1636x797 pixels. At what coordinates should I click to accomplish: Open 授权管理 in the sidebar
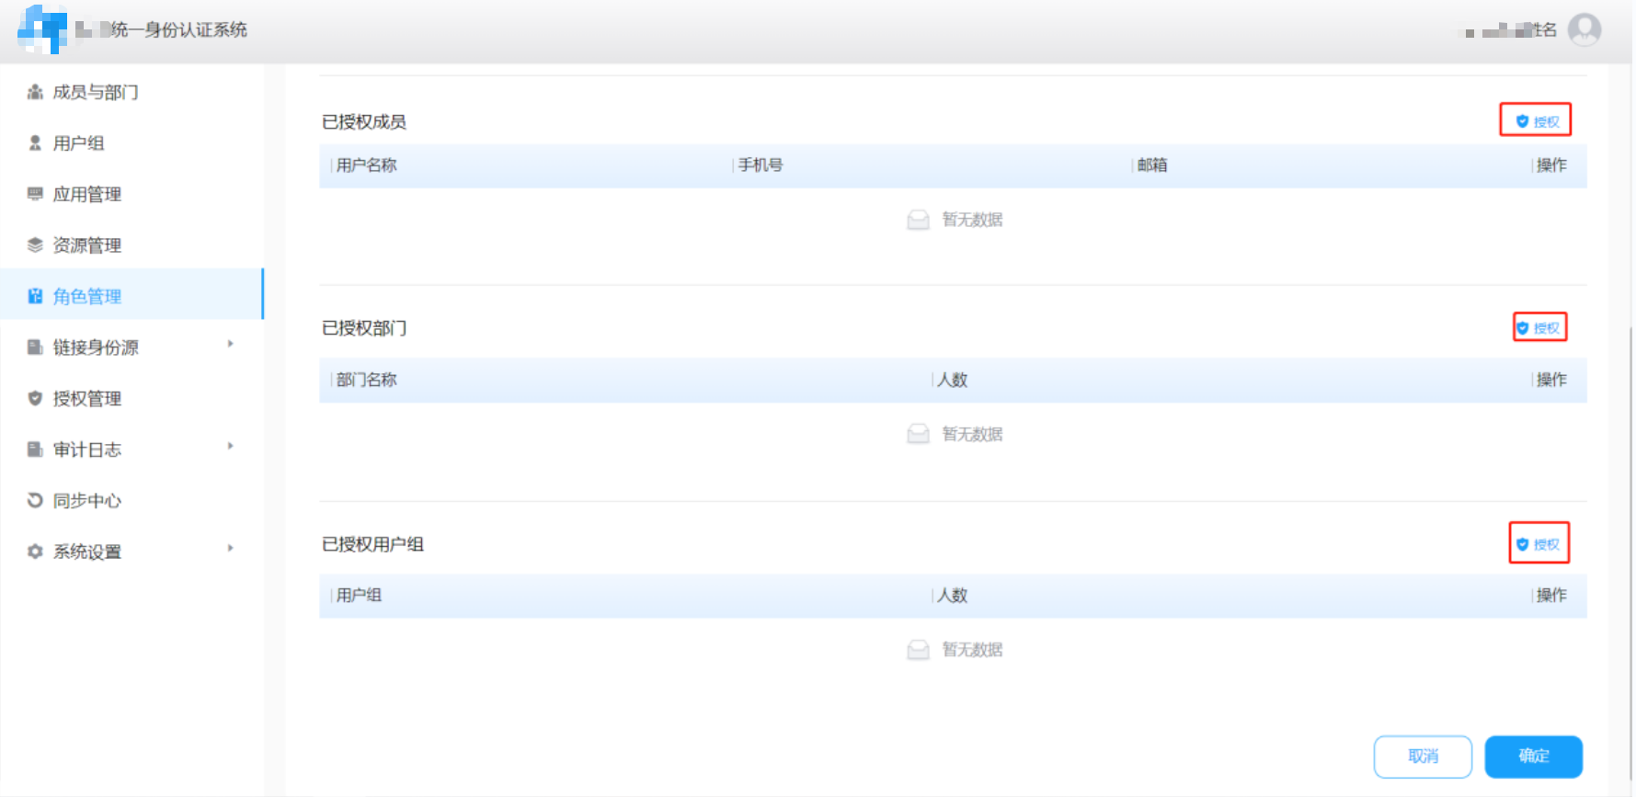(132, 398)
